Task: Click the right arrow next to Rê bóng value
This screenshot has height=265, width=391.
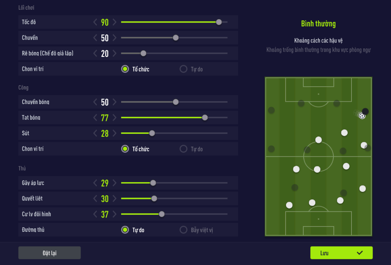Action: 115,54
